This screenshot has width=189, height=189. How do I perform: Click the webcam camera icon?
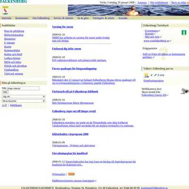pyautogui.click(x=184, y=91)
